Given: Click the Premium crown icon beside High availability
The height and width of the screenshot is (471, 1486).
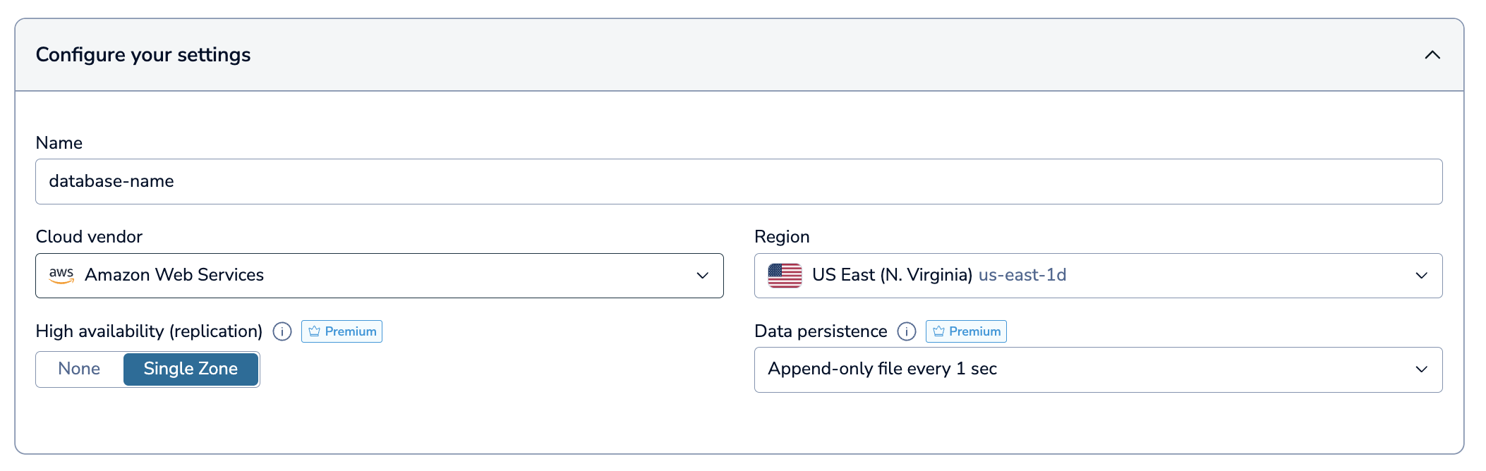Looking at the screenshot, I should [315, 331].
